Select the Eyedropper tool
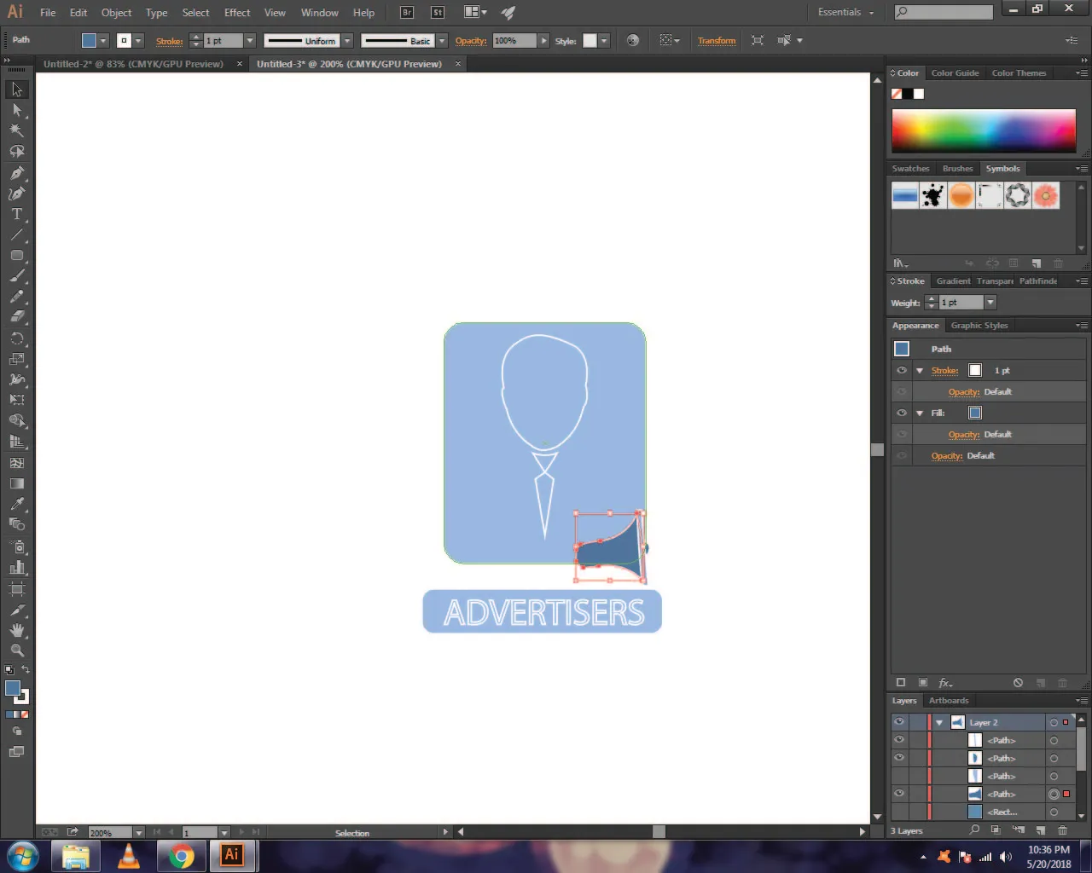The width and height of the screenshot is (1092, 873). click(17, 504)
